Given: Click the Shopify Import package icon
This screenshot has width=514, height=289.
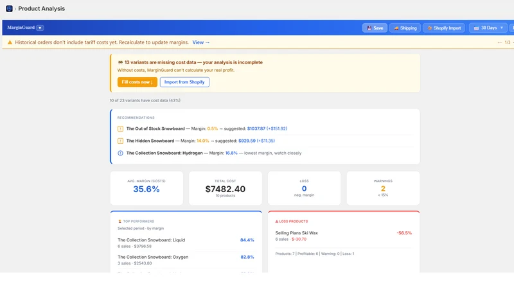Looking at the screenshot, I should (x=429, y=28).
